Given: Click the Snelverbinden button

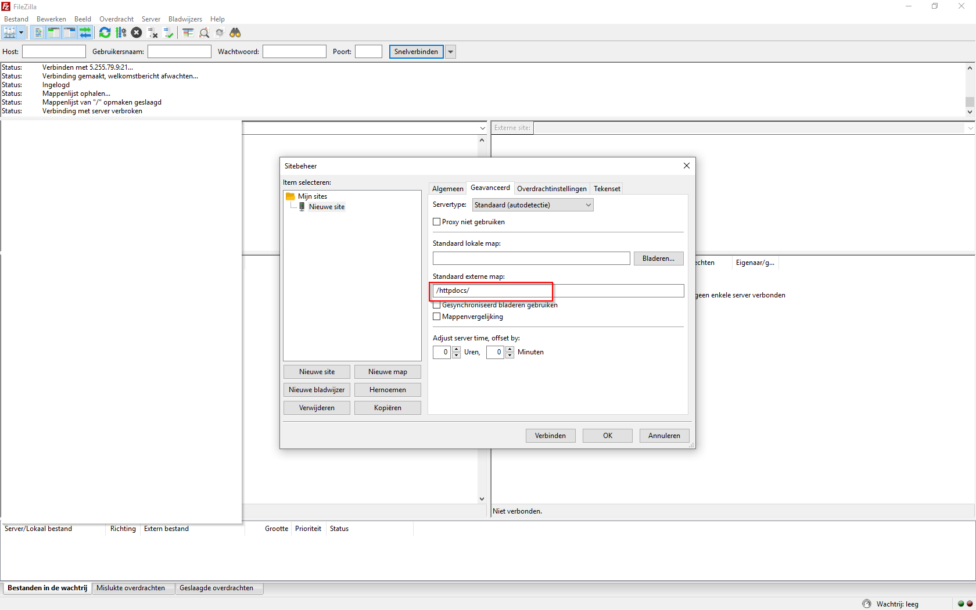Looking at the screenshot, I should [417, 52].
